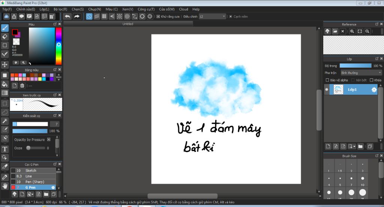Open the Bộ lọc(R) menu

60,9
